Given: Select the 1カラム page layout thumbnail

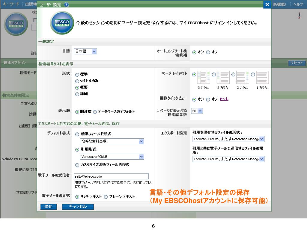Looking at the screenshot, I should pos(262,77).
